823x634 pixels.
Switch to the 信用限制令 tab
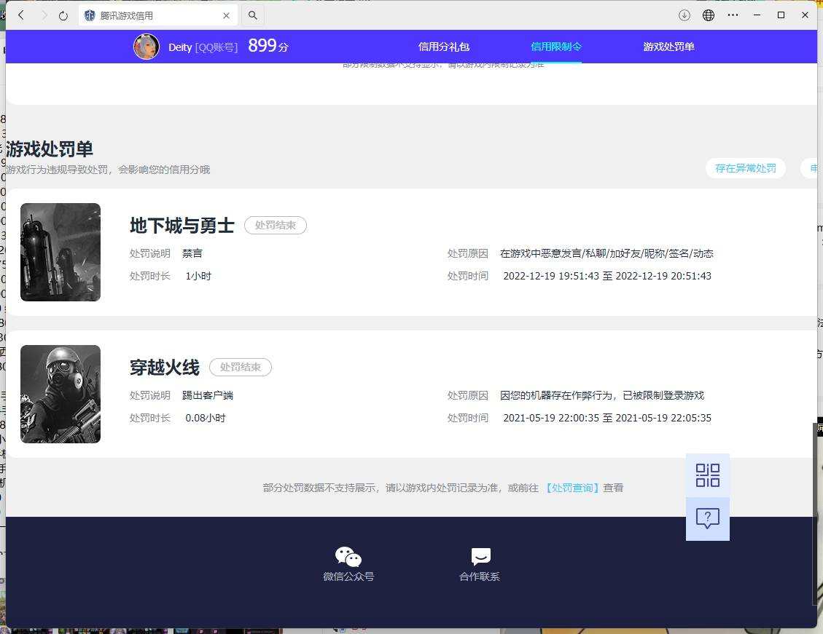click(x=556, y=47)
